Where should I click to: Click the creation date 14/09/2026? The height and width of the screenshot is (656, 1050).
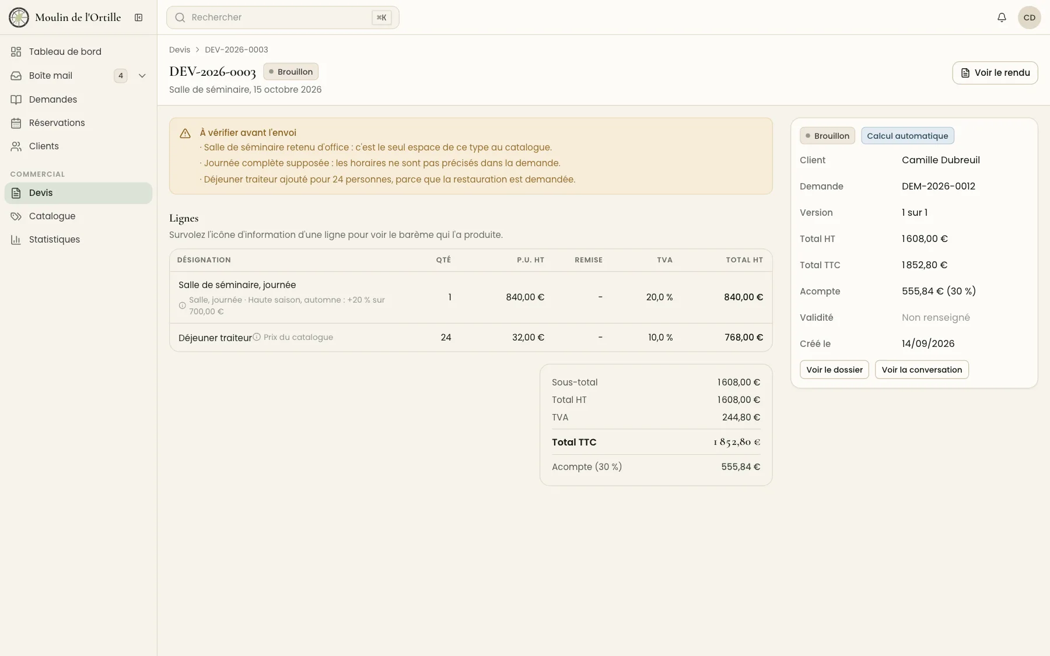tap(928, 344)
